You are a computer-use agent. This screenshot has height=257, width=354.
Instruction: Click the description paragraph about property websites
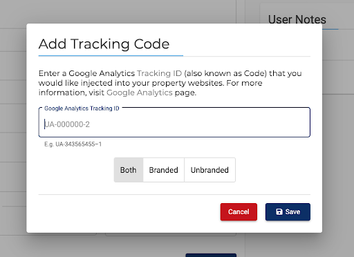(x=170, y=83)
